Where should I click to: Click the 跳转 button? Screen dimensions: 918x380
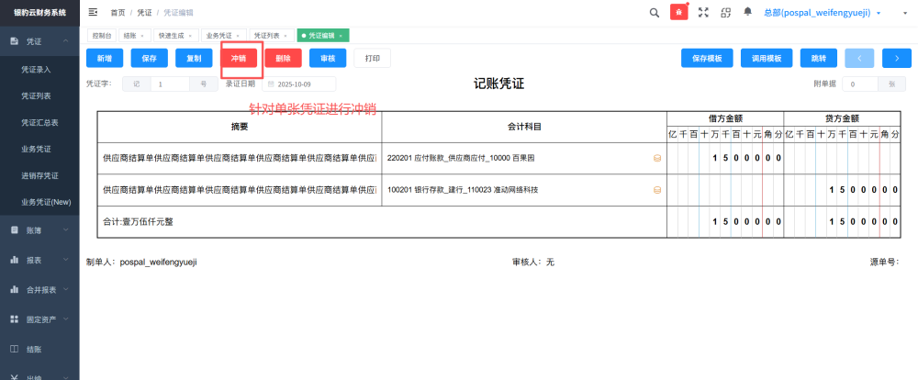click(819, 58)
